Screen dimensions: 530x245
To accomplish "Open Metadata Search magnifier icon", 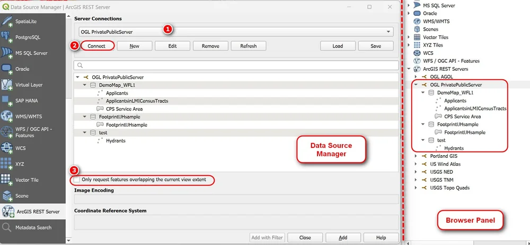I will click(7, 228).
